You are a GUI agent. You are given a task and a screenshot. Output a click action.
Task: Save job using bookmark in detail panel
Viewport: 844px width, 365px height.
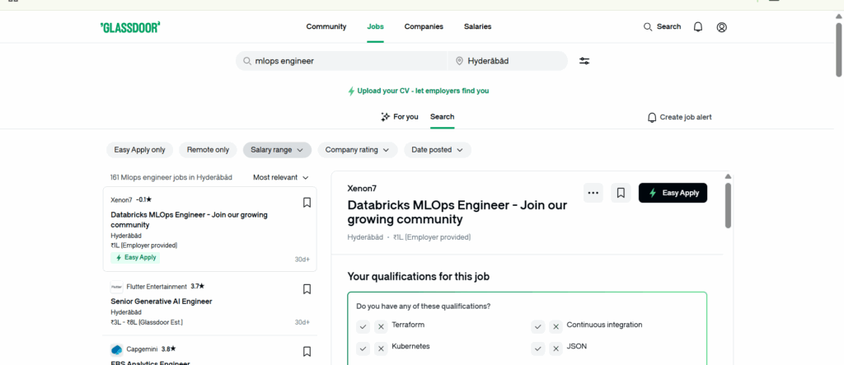click(621, 193)
